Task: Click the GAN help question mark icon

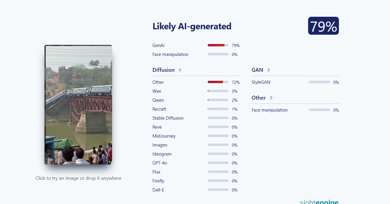Action: tap(268, 70)
